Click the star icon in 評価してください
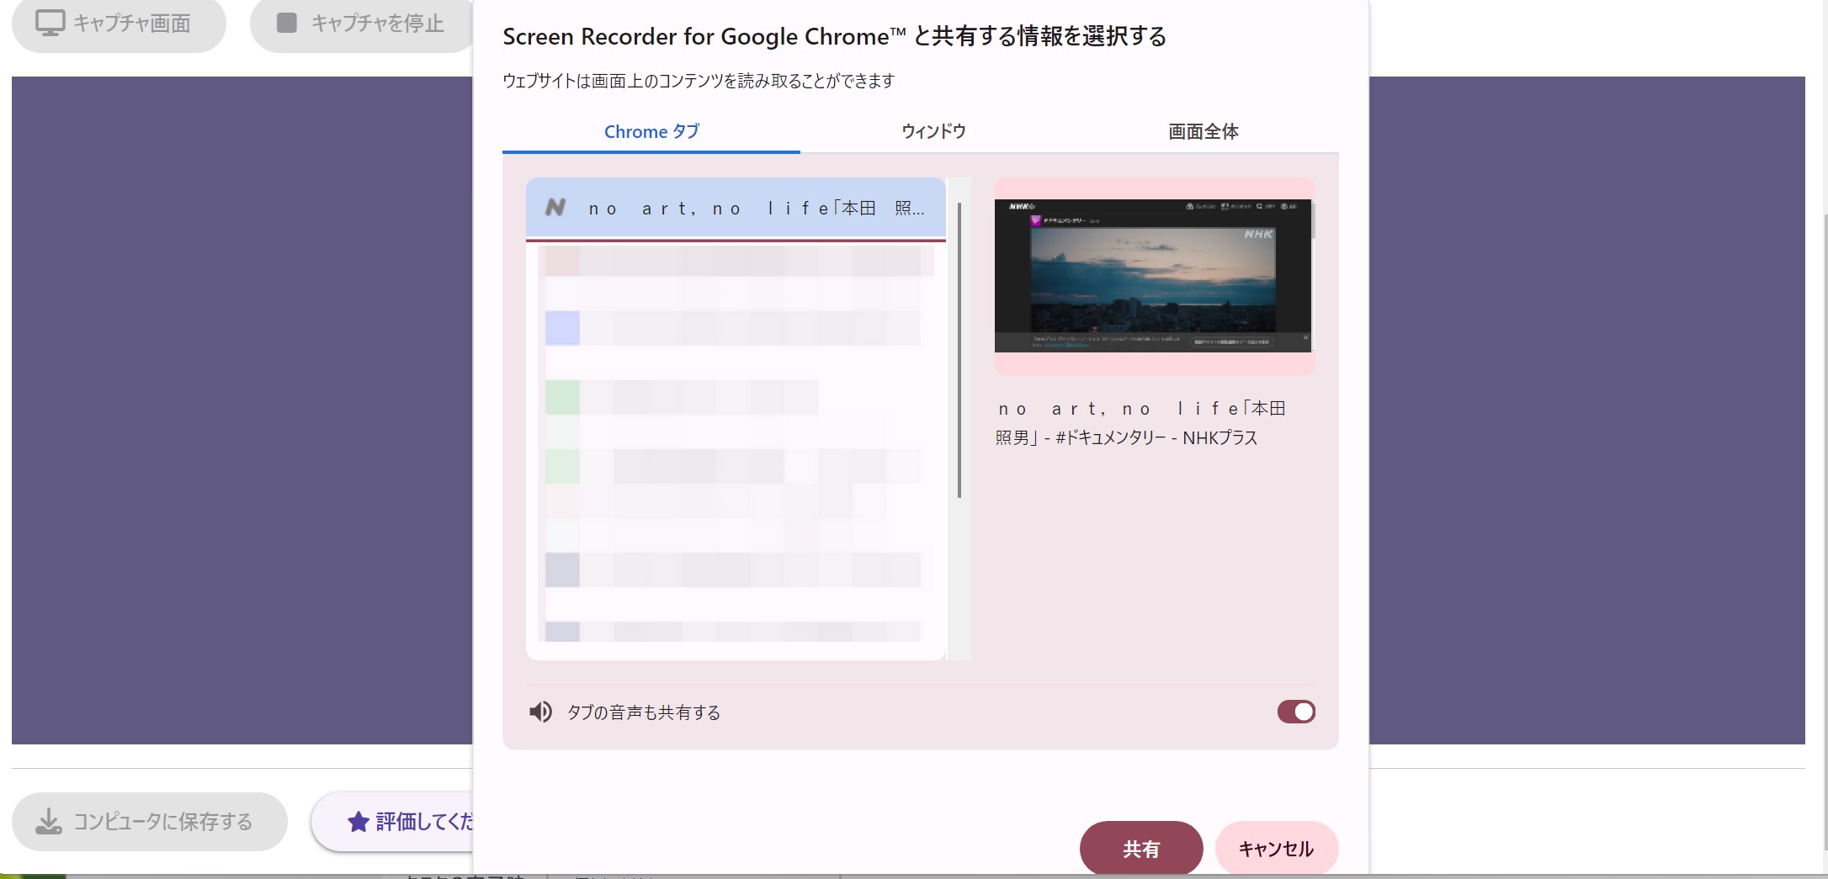This screenshot has width=1828, height=879. tap(359, 821)
